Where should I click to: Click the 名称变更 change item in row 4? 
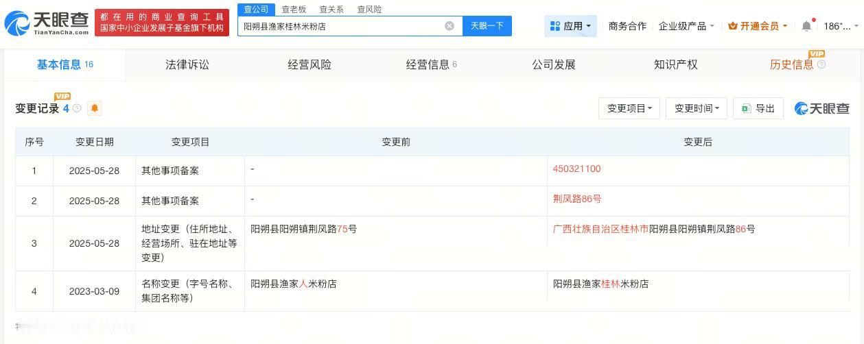188,291
